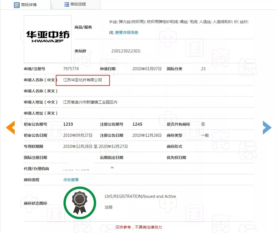
Task: Click the 华亚中纺 HWAVAZF trademark image
Action: point(48,39)
